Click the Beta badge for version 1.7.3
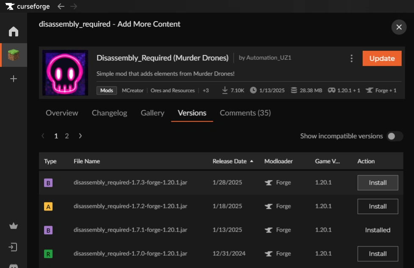 [x=48, y=183]
